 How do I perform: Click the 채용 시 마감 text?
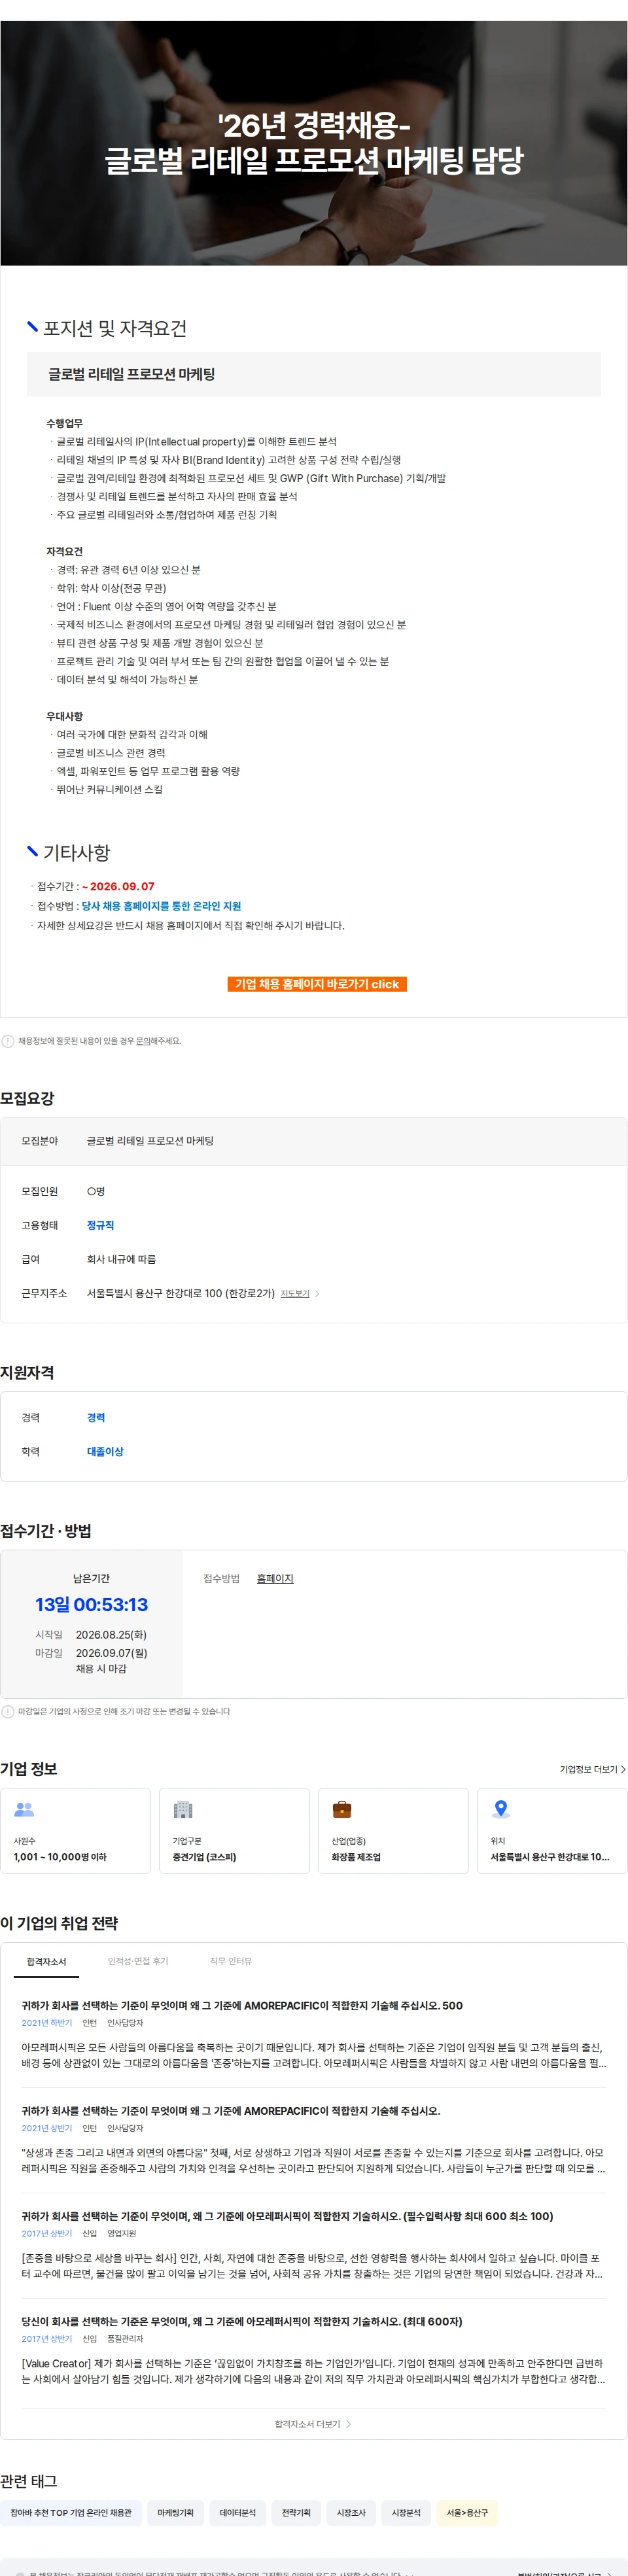(x=101, y=1669)
